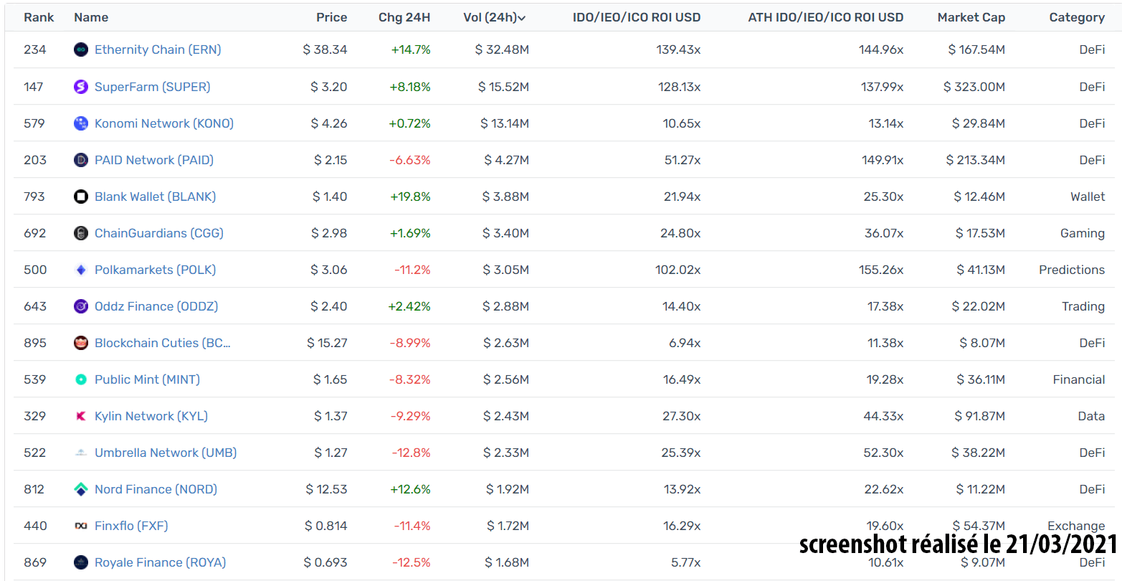
Task: Sort by ATH IDO/IEO/ICO ROI USD header
Action: tap(825, 17)
